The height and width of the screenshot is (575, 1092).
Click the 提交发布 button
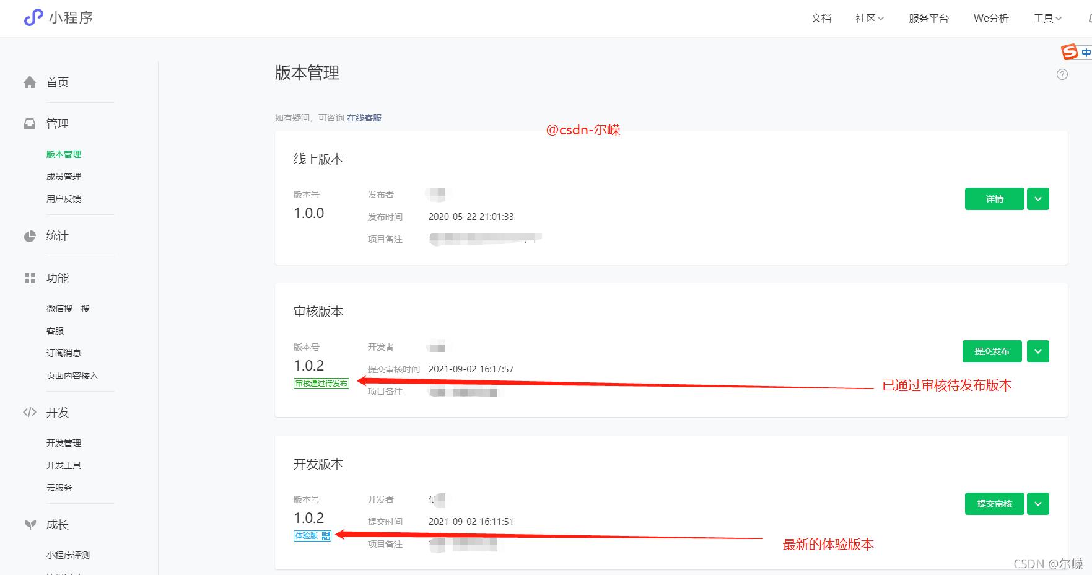tap(993, 351)
